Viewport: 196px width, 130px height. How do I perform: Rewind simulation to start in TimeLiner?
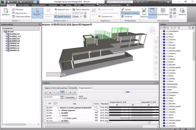point(46,93)
